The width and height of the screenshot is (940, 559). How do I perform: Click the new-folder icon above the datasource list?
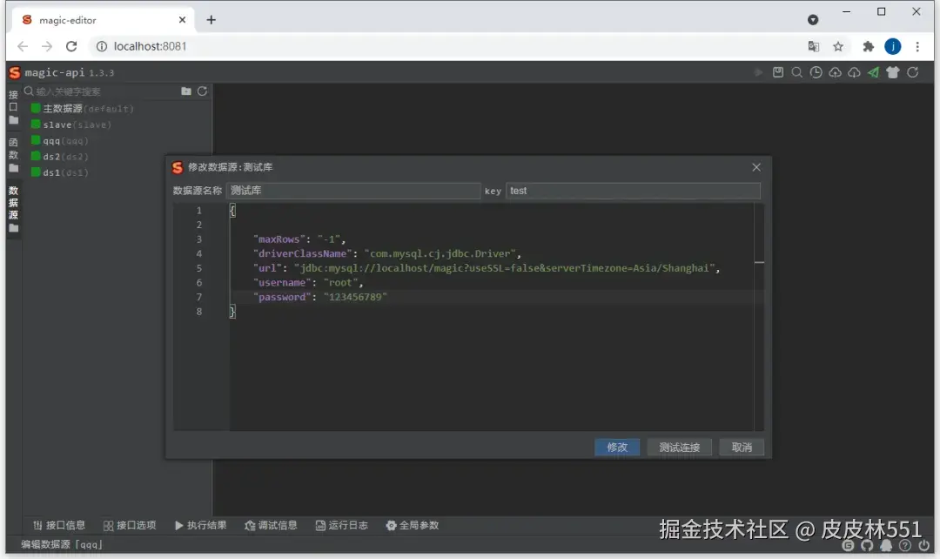pyautogui.click(x=186, y=91)
